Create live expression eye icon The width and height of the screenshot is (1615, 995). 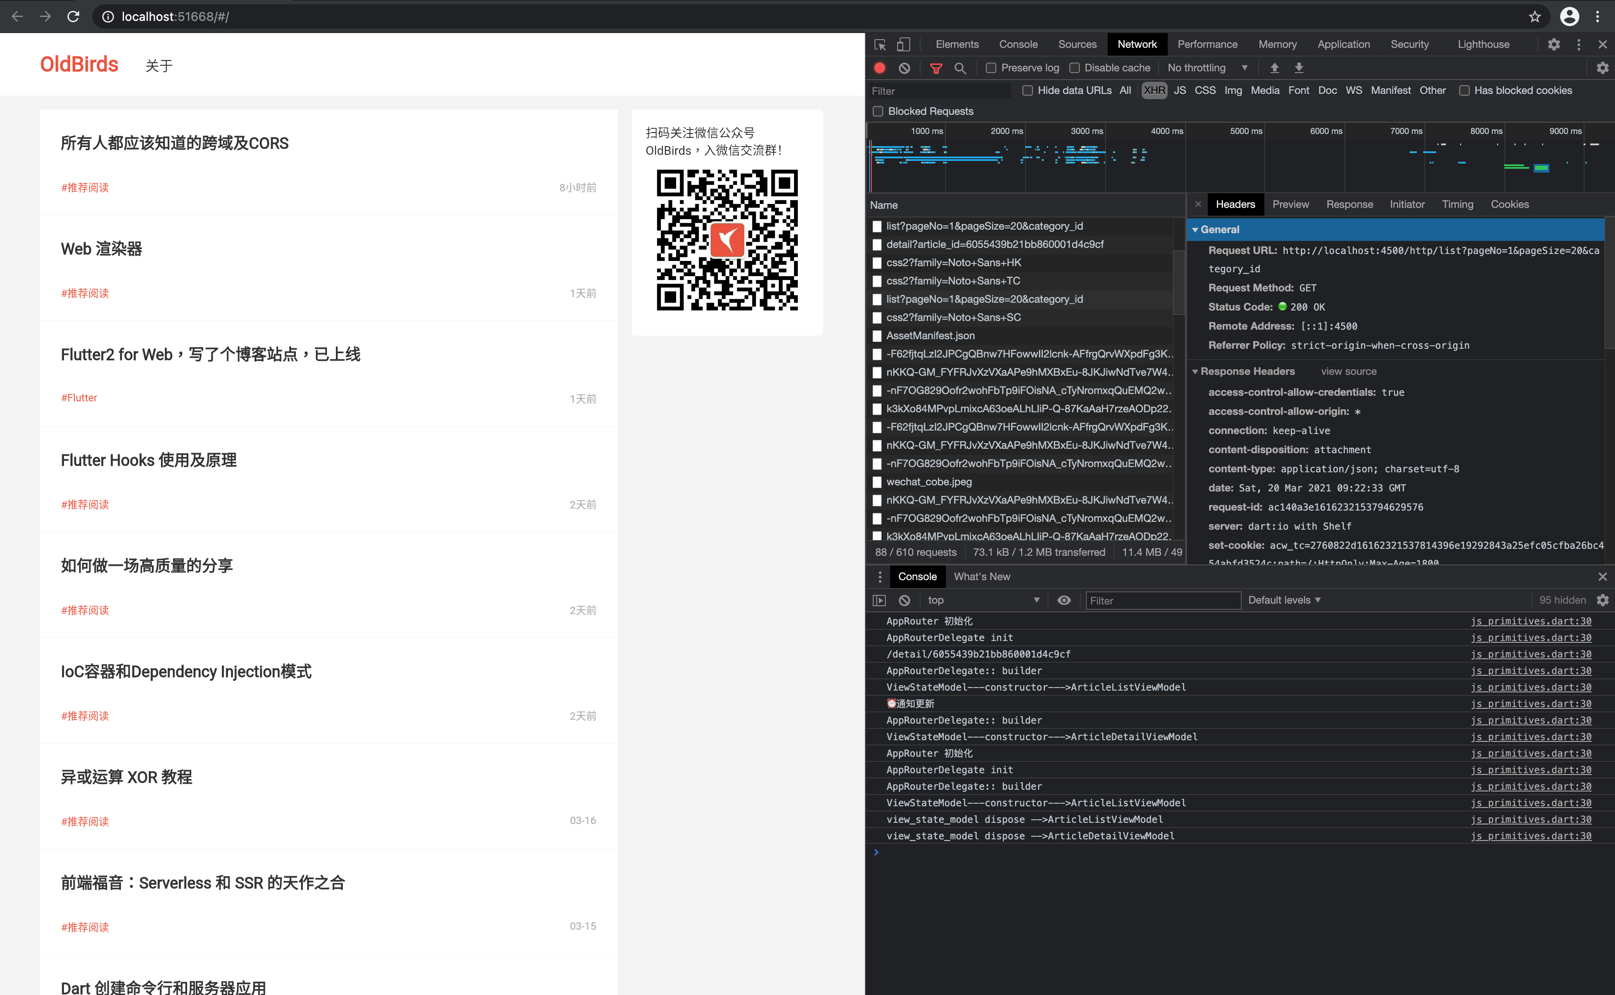click(x=1064, y=600)
